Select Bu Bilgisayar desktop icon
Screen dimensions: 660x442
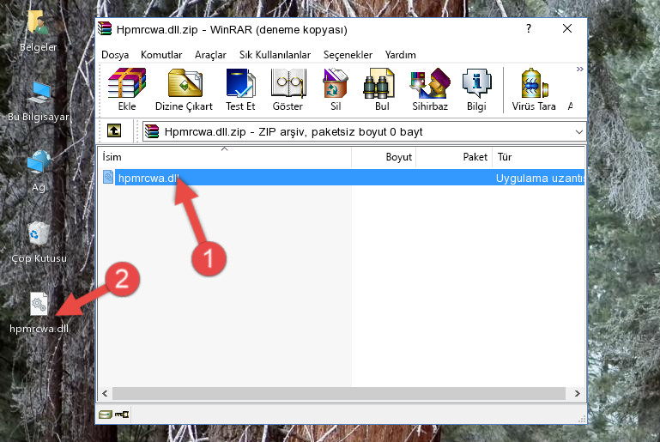click(x=39, y=102)
